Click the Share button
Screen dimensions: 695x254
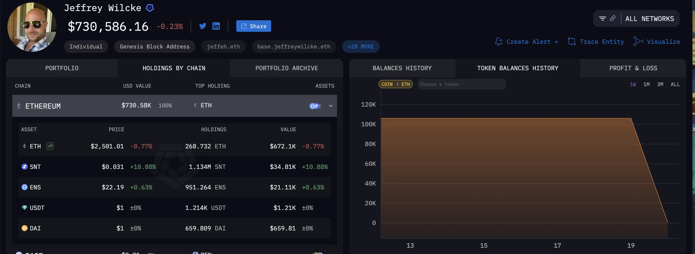(254, 26)
